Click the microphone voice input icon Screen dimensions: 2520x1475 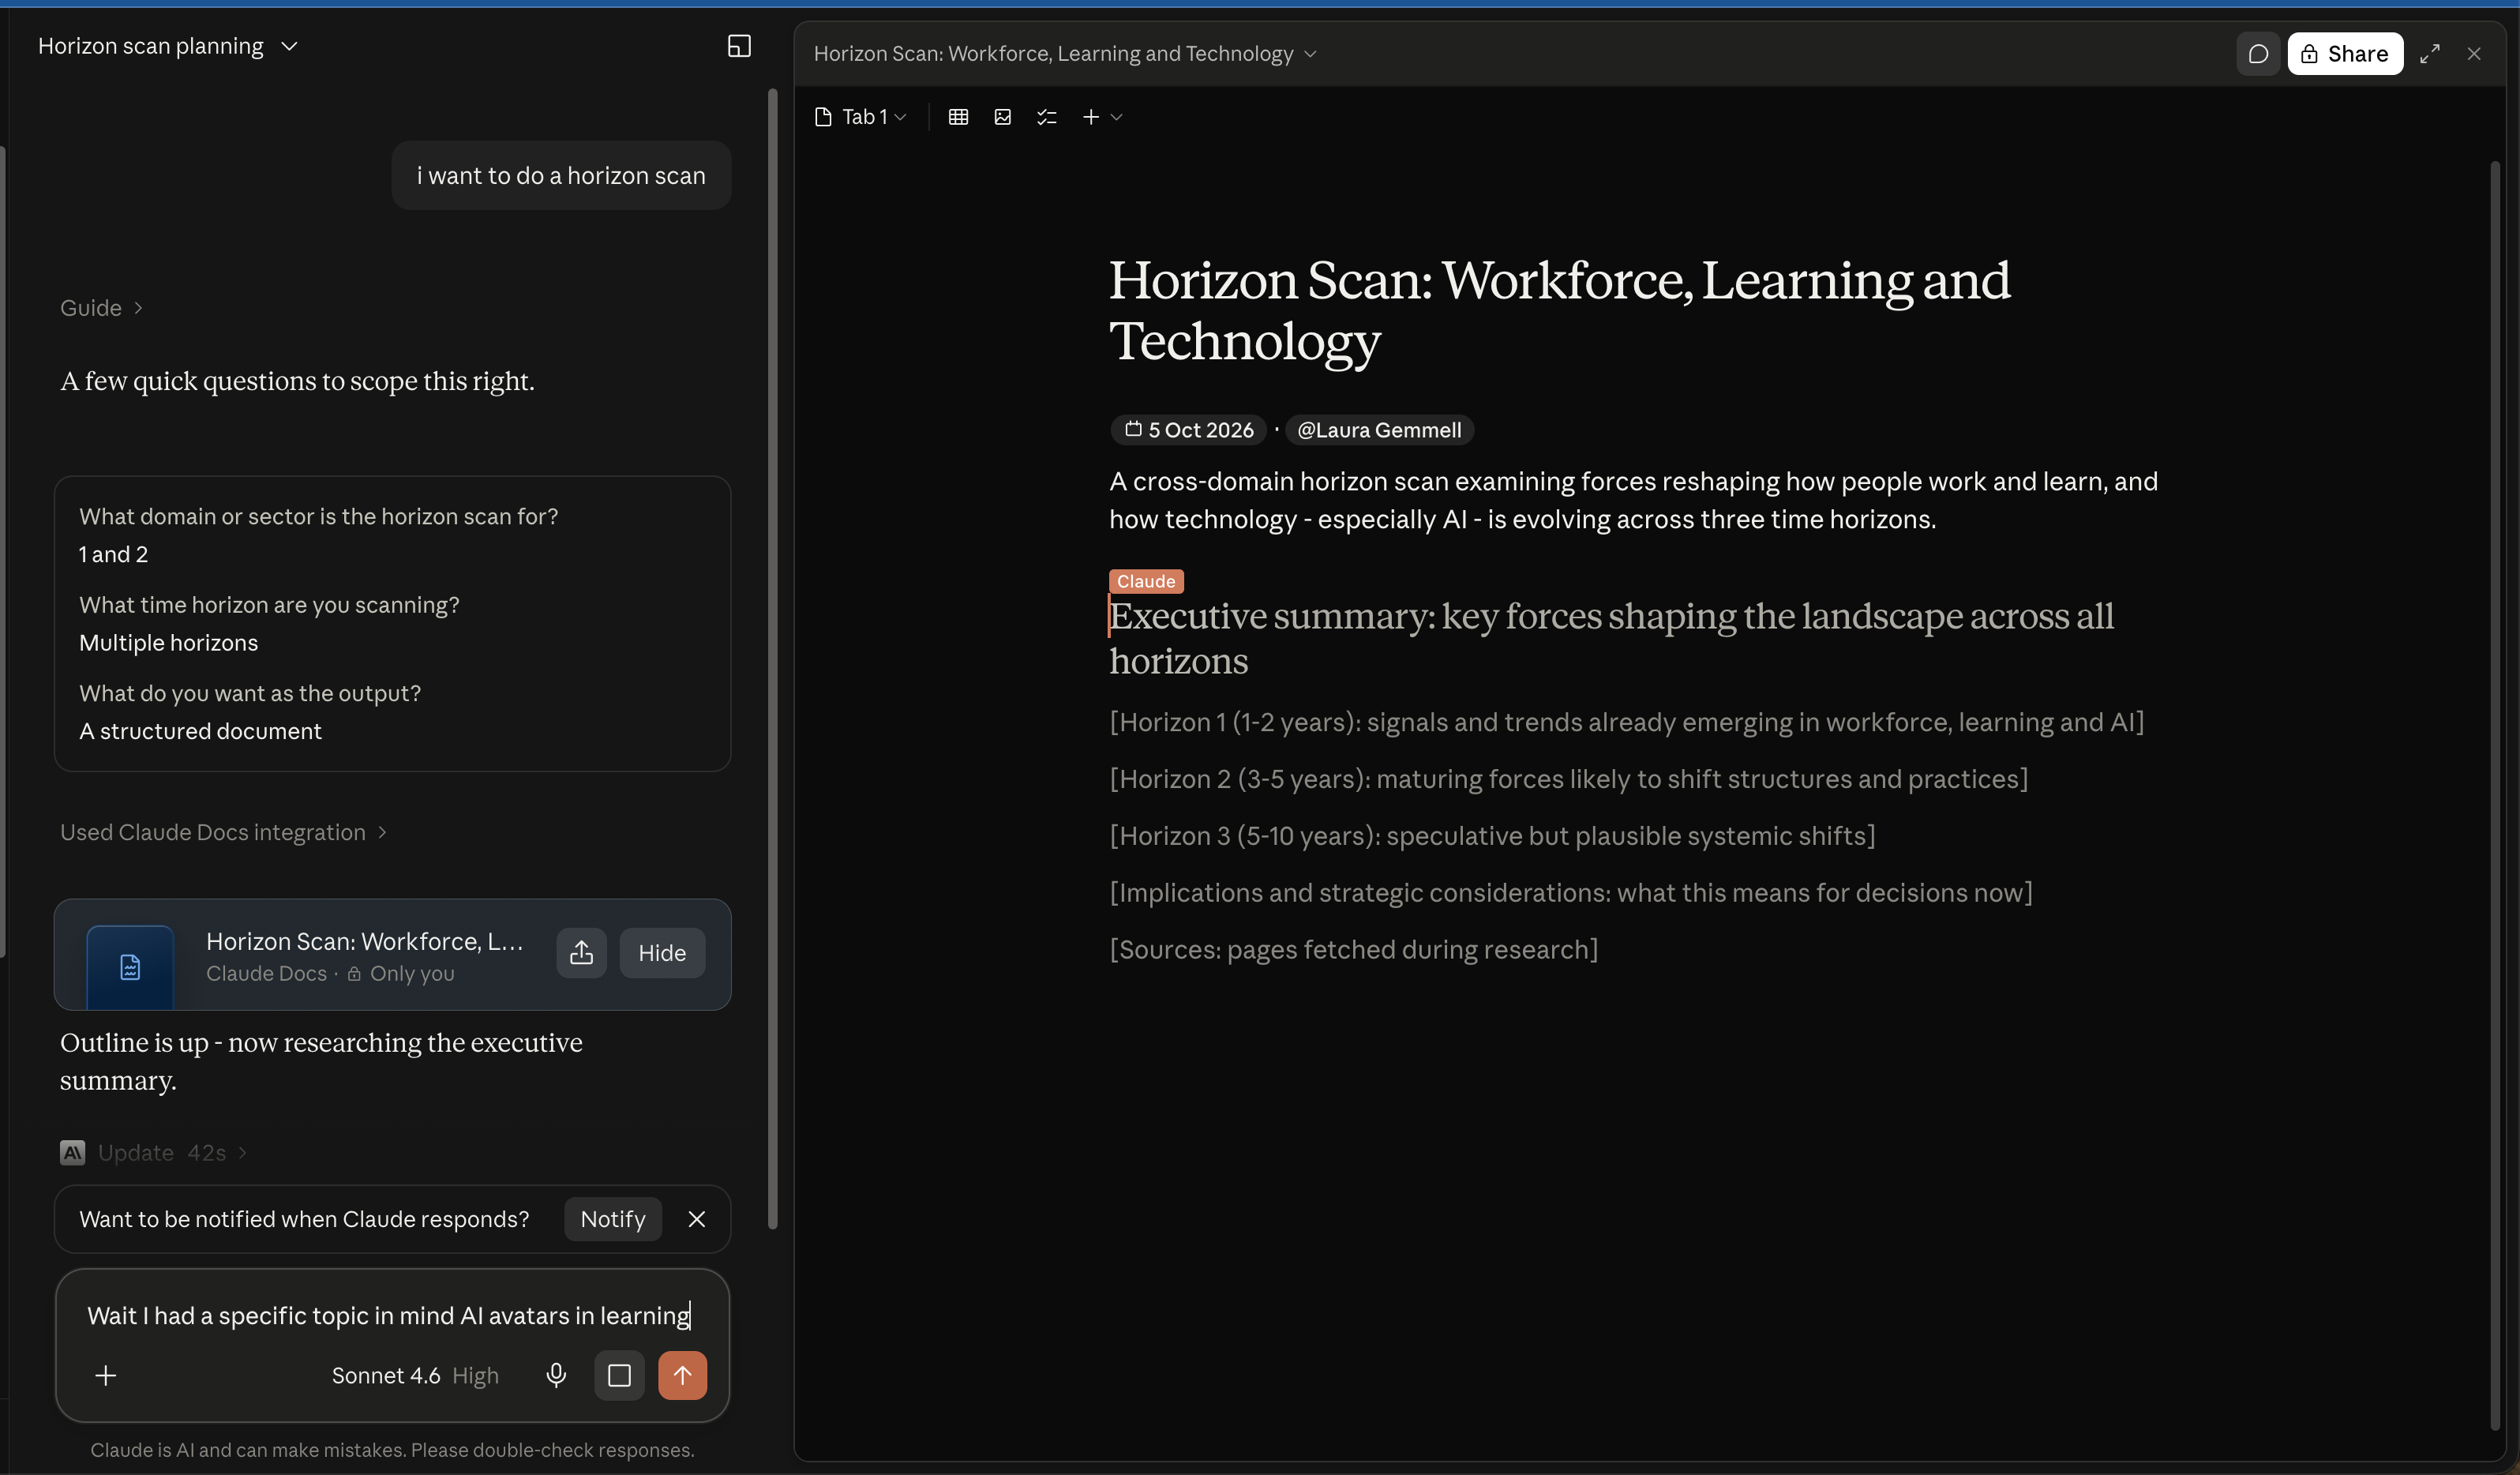click(x=557, y=1376)
